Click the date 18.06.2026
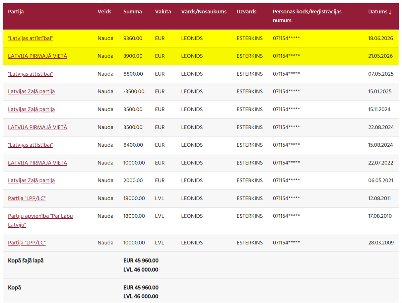The width and height of the screenshot is (402, 303). 380,39
